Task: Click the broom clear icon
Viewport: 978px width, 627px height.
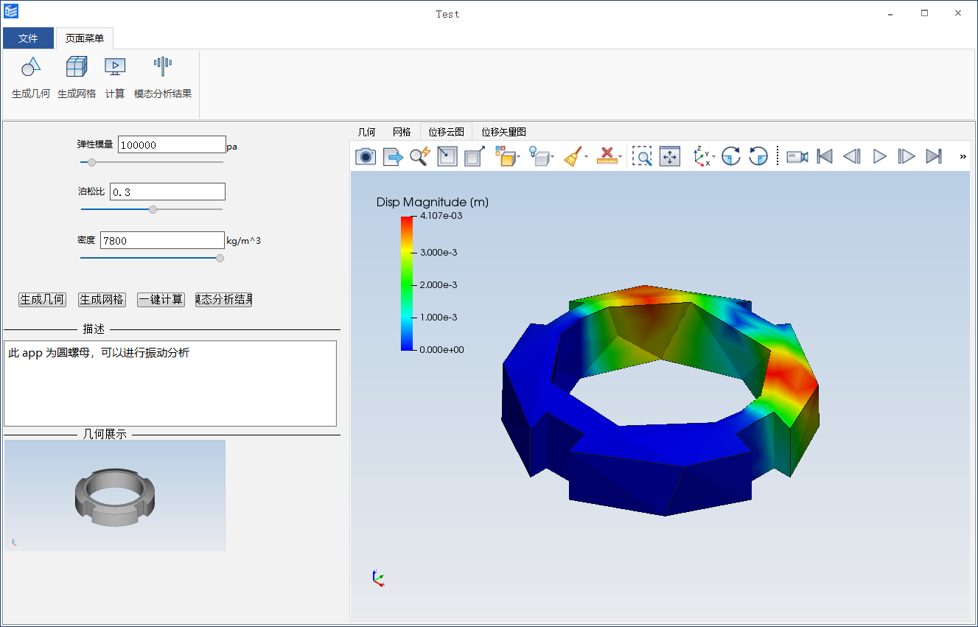Action: click(573, 156)
